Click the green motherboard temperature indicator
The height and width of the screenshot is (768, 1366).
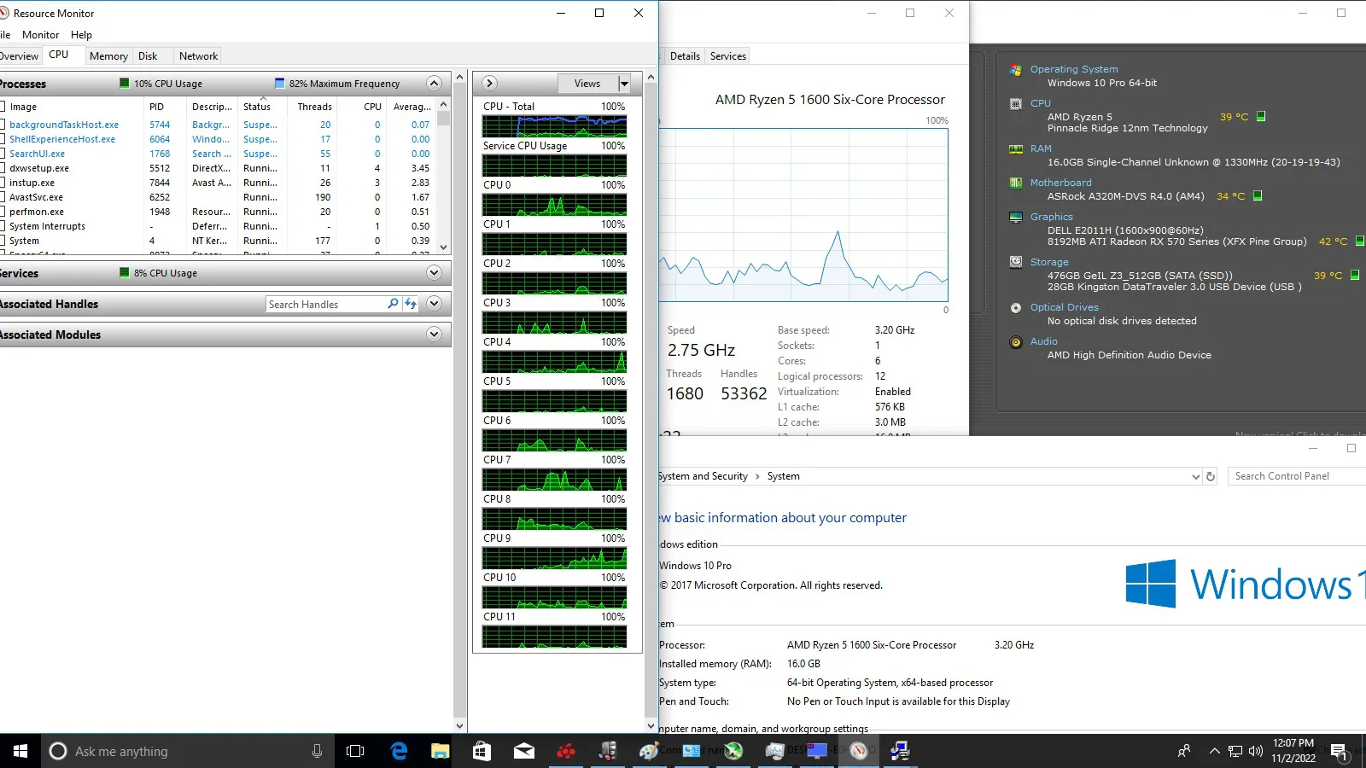coord(1258,195)
